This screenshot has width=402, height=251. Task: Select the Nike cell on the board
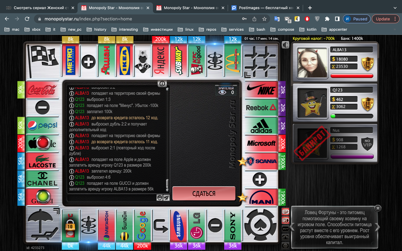pos(261,90)
